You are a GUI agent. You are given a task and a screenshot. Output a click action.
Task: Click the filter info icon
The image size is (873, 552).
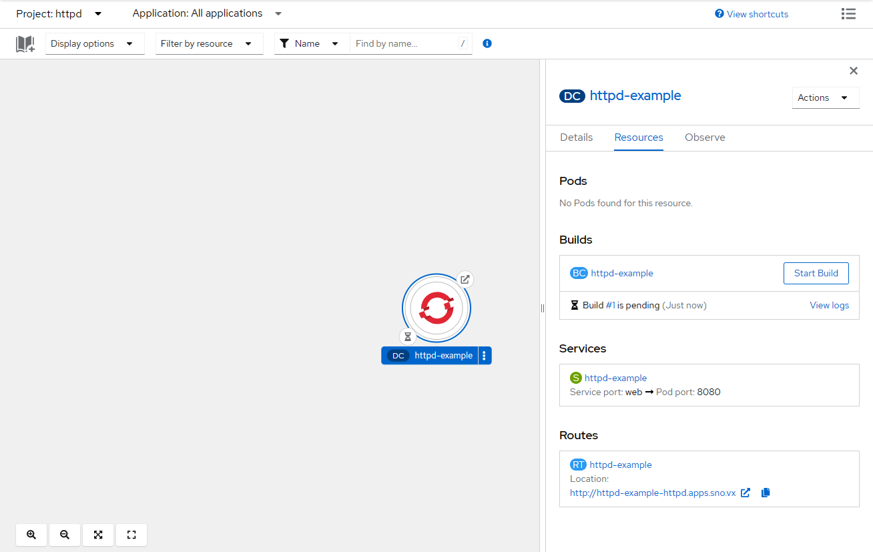click(x=487, y=43)
